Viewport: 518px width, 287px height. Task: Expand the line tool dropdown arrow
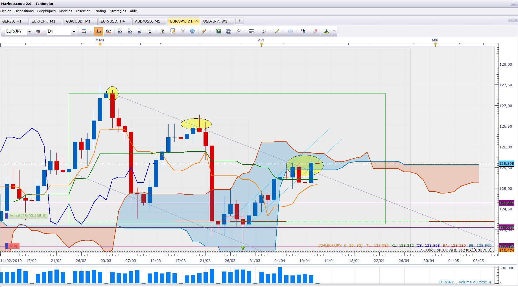point(245,31)
